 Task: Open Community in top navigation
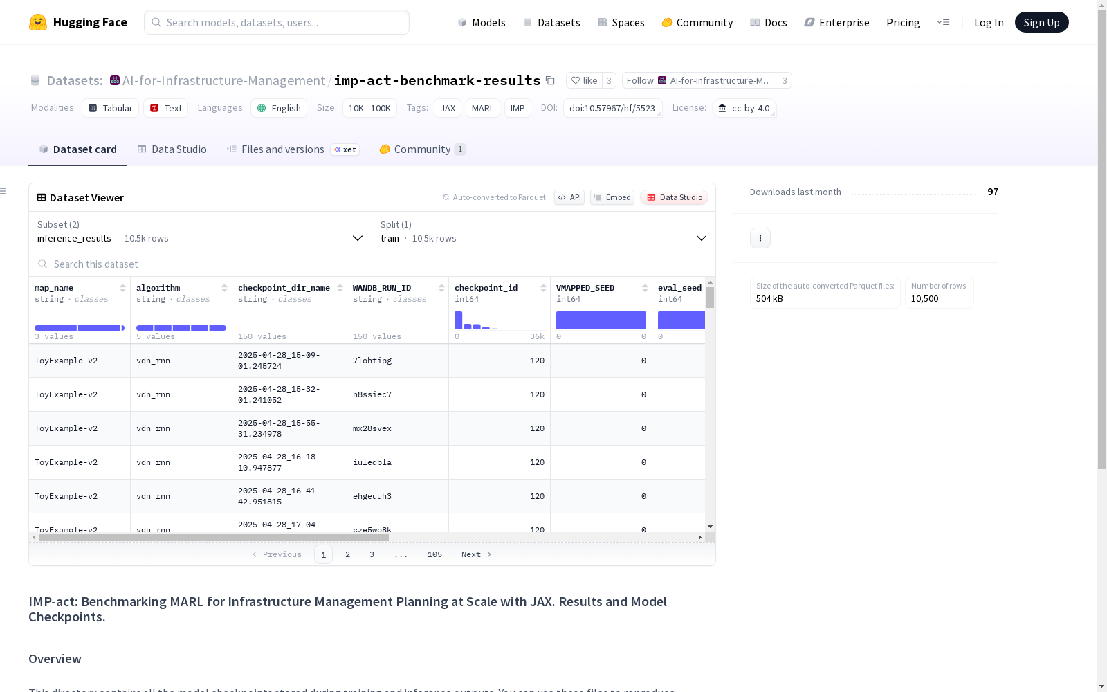(697, 22)
